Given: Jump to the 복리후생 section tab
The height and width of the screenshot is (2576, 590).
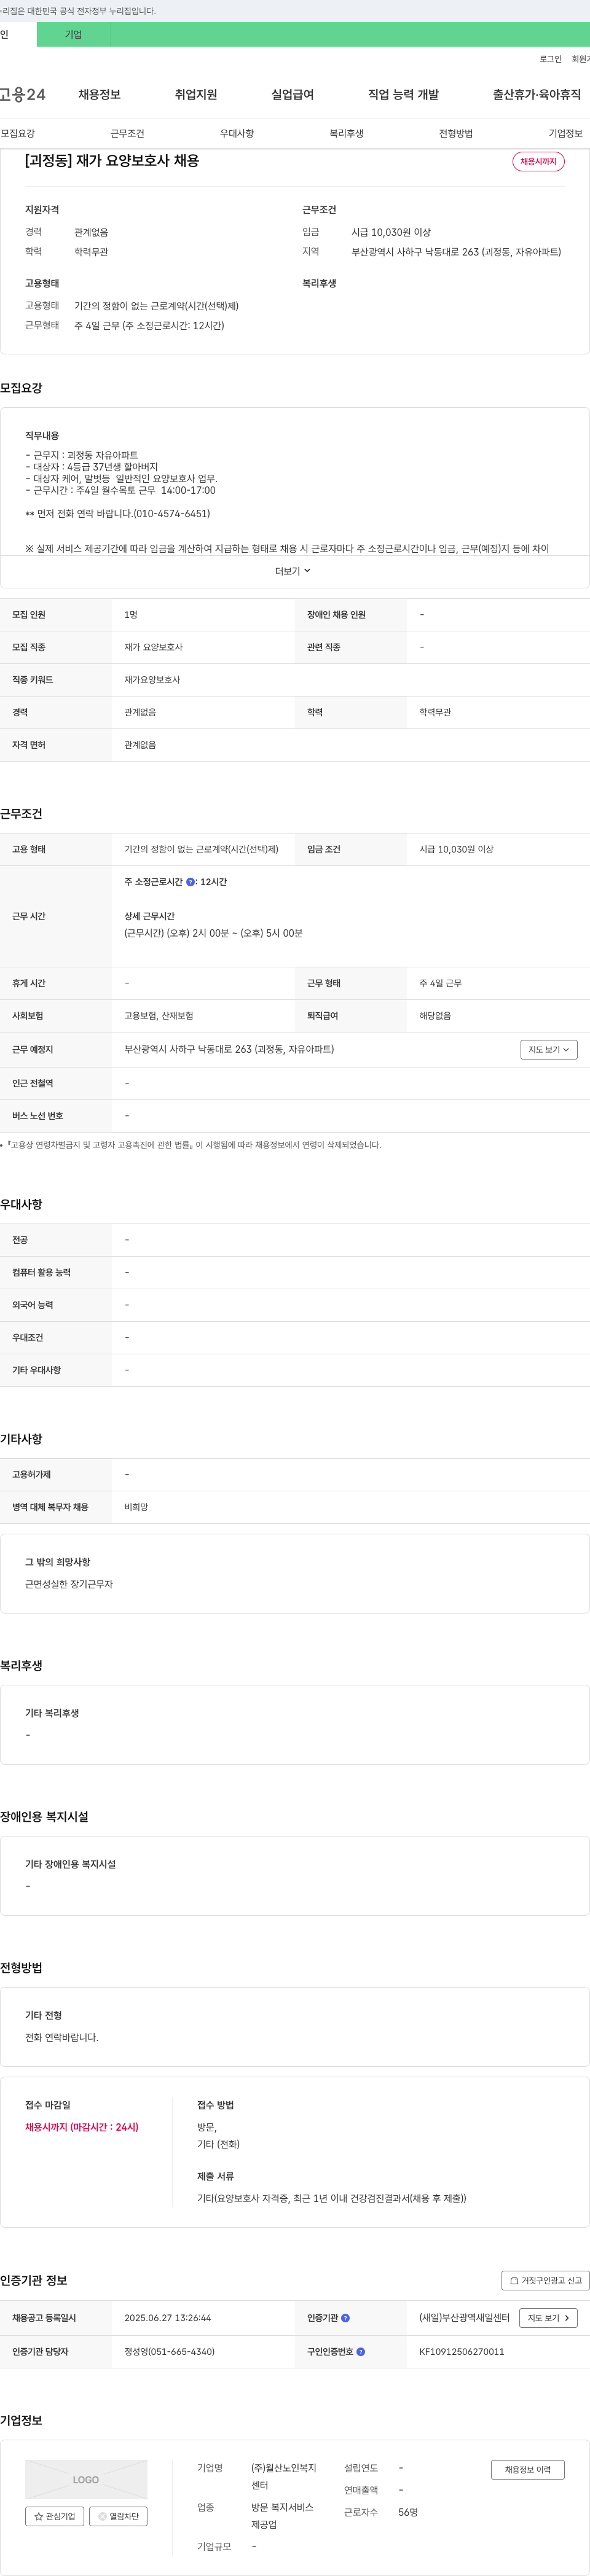Looking at the screenshot, I should [x=346, y=133].
